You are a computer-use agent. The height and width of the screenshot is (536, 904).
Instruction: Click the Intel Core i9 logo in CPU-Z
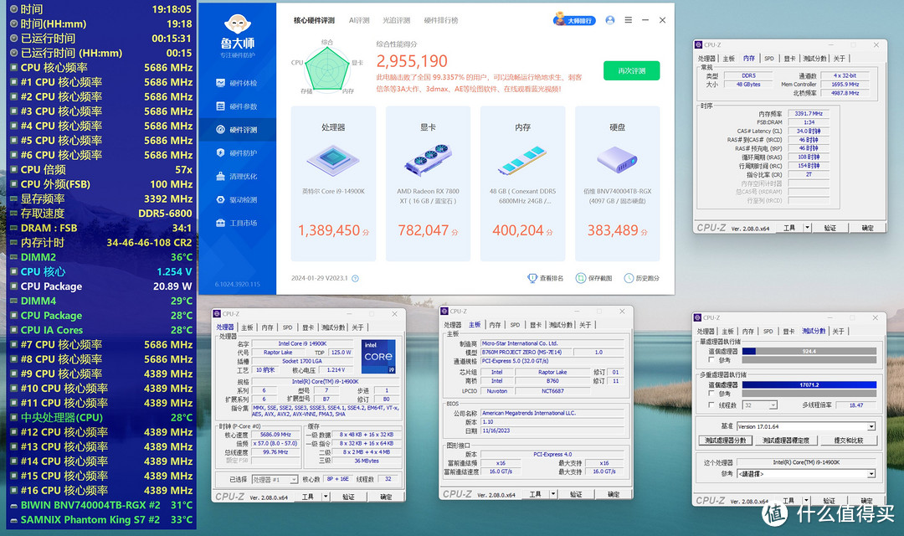(378, 357)
